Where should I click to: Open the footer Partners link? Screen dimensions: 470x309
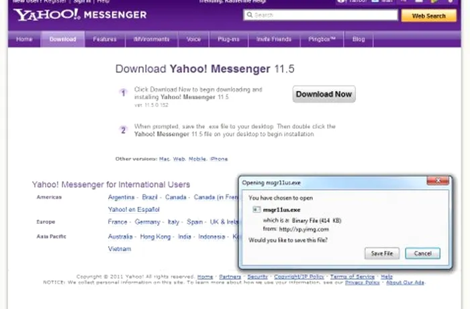click(230, 277)
